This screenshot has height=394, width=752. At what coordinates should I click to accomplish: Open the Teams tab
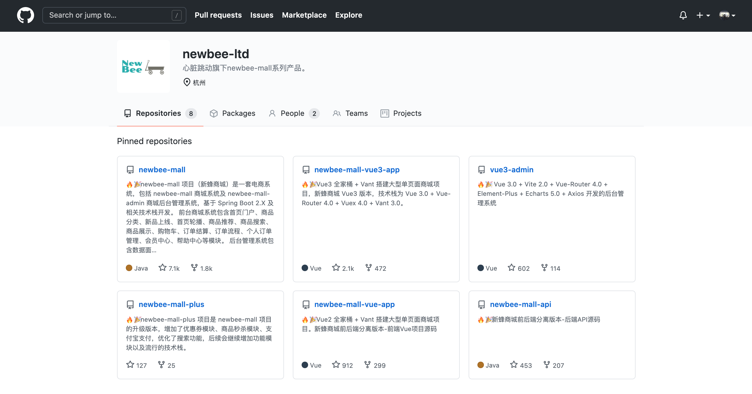click(x=350, y=113)
